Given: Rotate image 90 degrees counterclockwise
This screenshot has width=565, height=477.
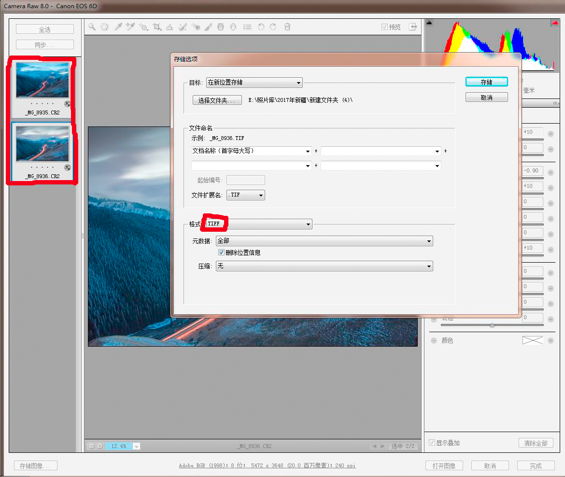Looking at the screenshot, I should click(x=261, y=27).
